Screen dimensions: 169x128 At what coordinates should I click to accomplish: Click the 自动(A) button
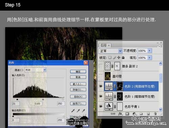pyautogui.click(x=78, y=97)
